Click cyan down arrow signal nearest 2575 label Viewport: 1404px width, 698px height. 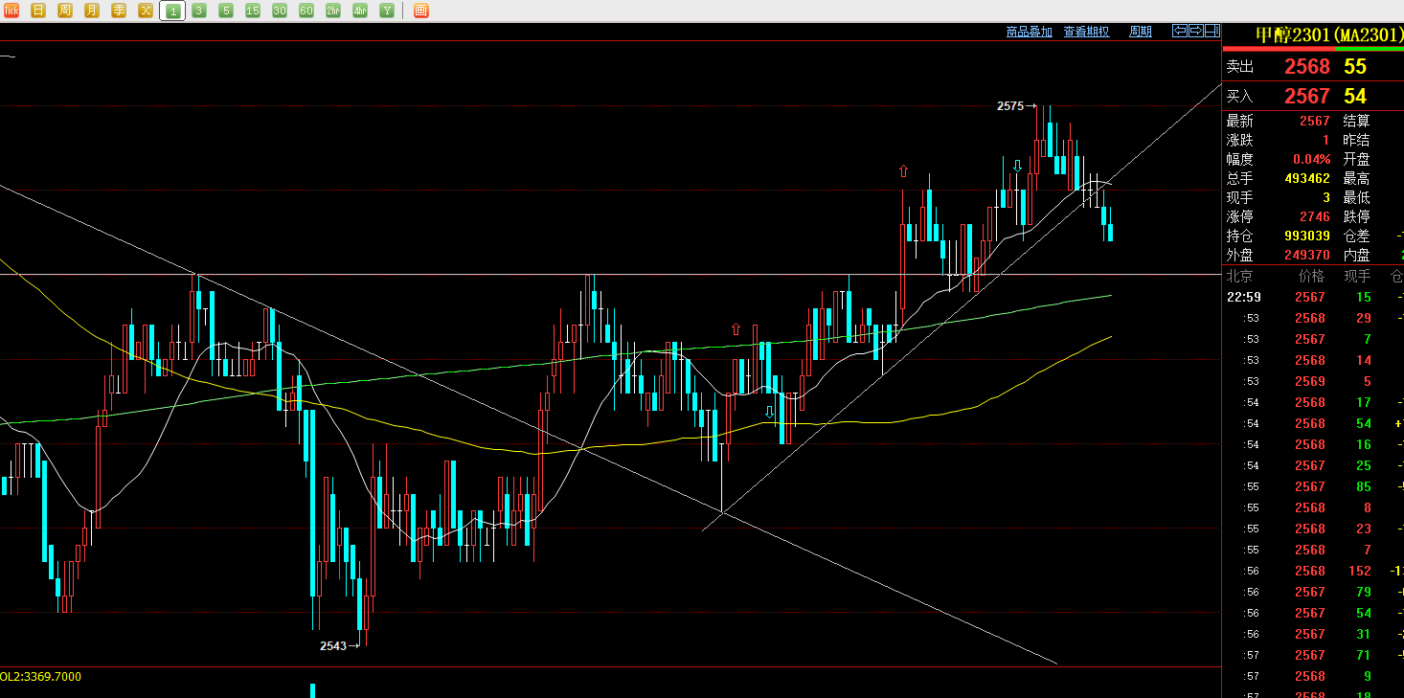coord(1017,167)
